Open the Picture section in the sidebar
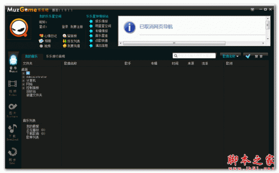 point(13,110)
